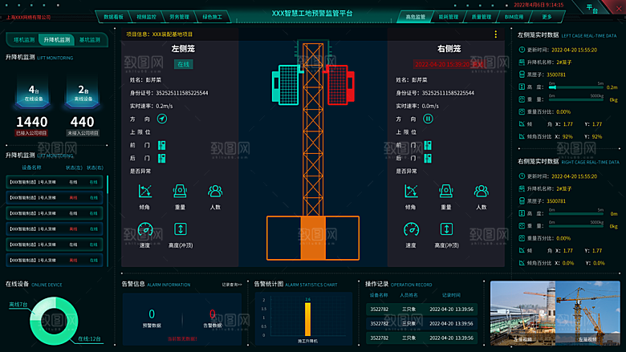The width and height of the screenshot is (626, 352).
Task: Click left cage 重量百分比 icon
Action: click(x=522, y=111)
